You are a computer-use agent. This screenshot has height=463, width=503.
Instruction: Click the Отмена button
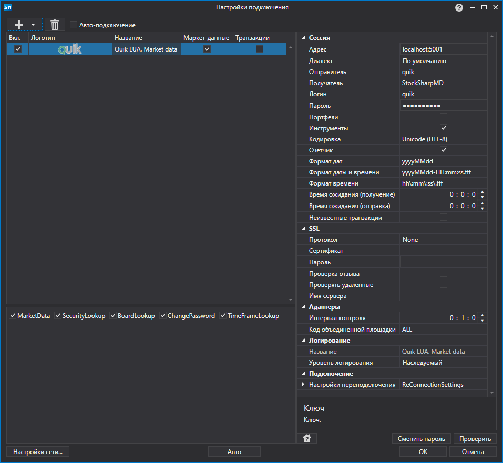(x=473, y=452)
